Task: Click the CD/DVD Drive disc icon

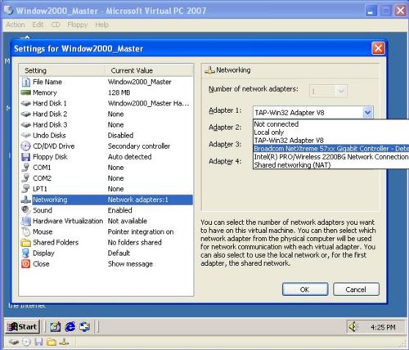Action: 25,146
